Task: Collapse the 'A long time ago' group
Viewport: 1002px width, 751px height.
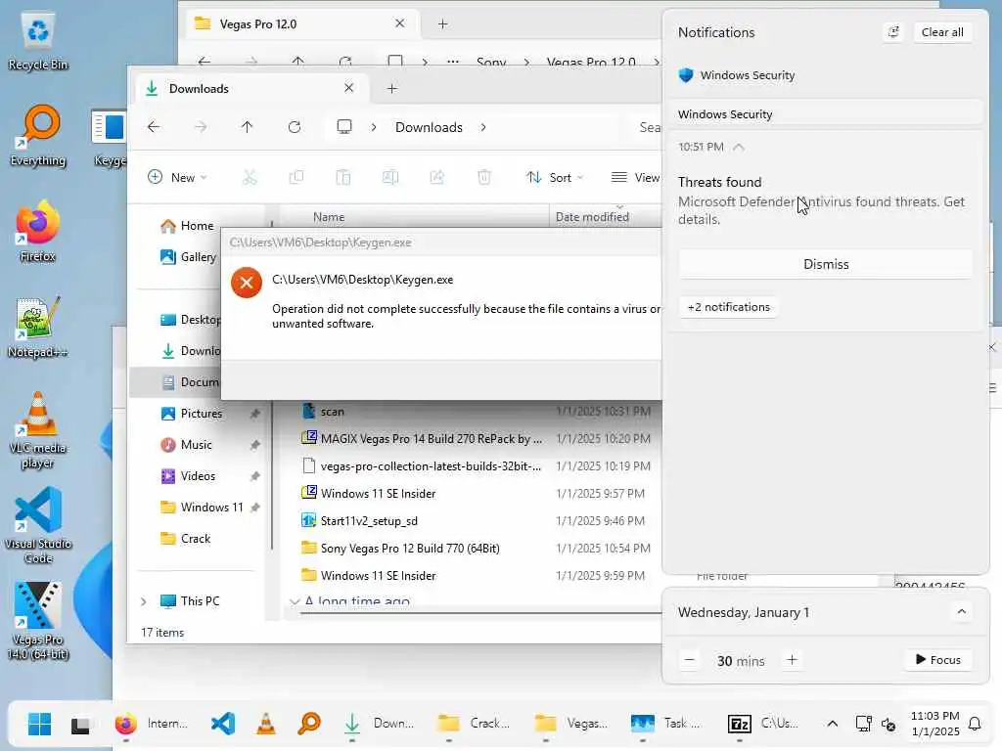Action: [295, 601]
